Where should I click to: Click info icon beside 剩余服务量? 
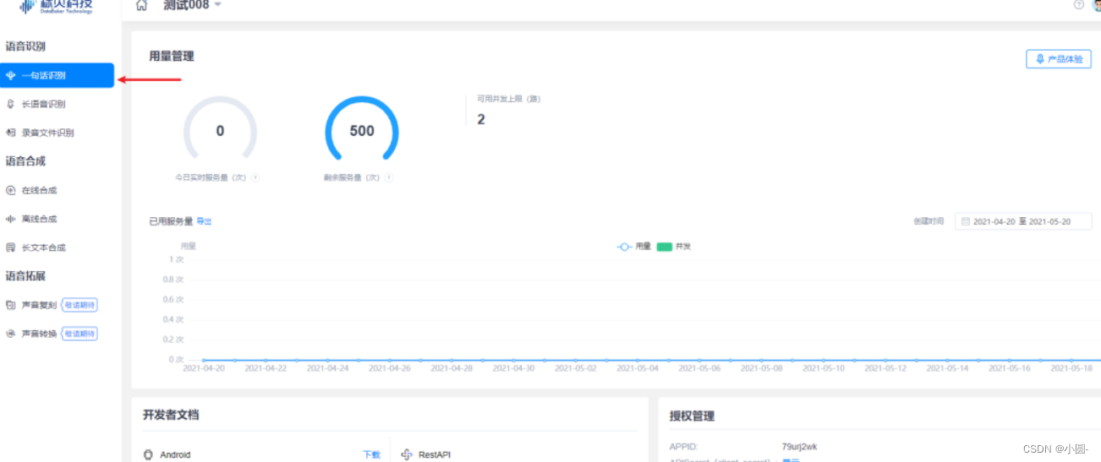(389, 178)
